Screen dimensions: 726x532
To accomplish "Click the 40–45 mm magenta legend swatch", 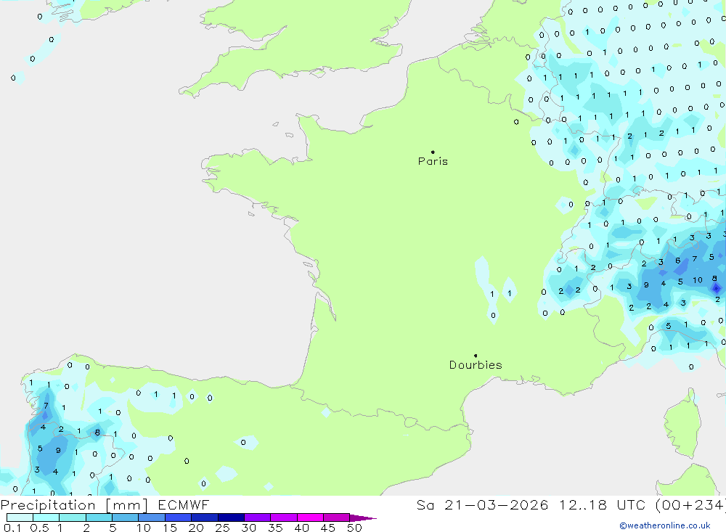I will [310, 517].
